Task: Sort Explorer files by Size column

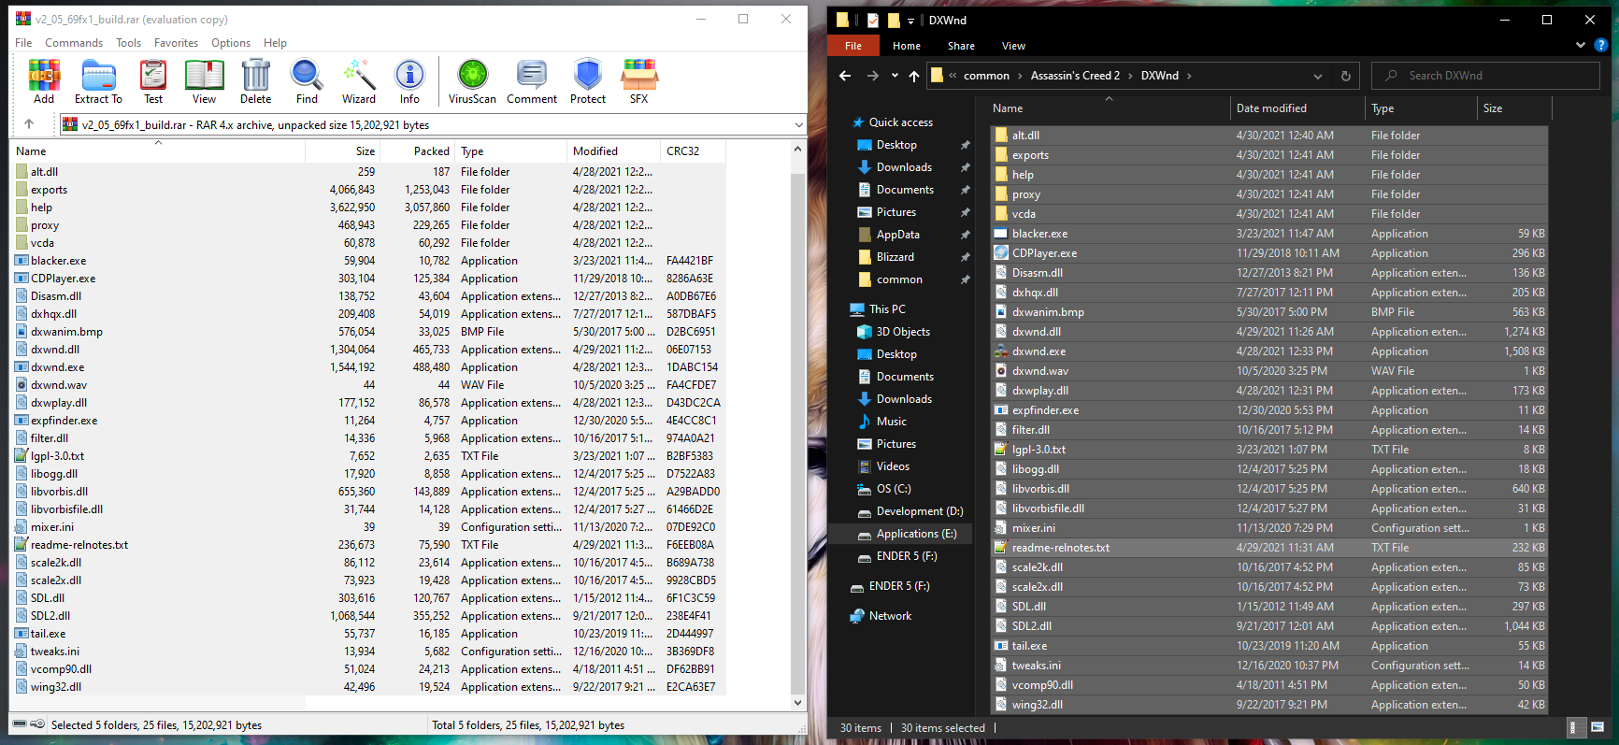Action: pos(1512,108)
